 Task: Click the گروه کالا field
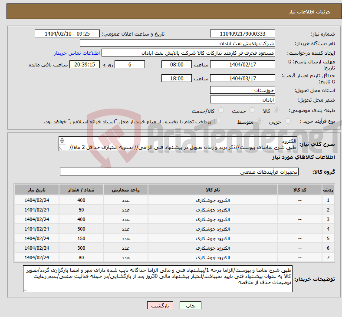179,172
